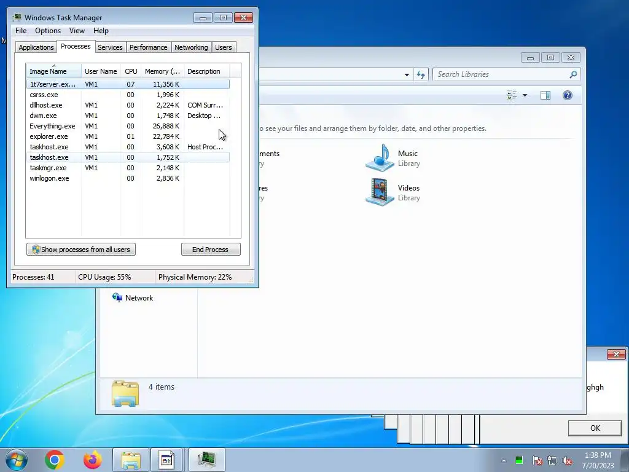Open the Action Center flag icon
The image size is (629, 472).
537,460
